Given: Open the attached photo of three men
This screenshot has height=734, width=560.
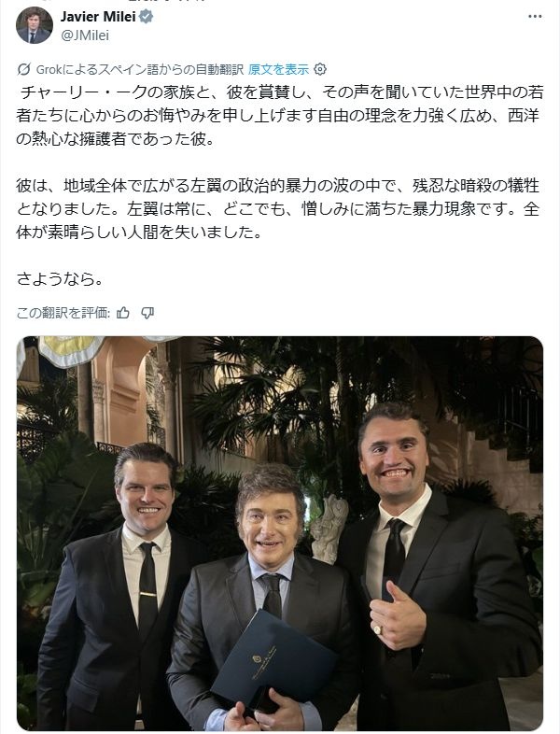Looking at the screenshot, I should pyautogui.click(x=280, y=533).
